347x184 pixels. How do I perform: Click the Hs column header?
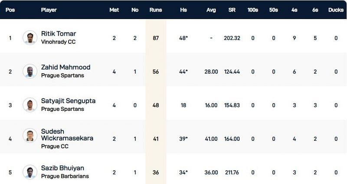[183, 10]
